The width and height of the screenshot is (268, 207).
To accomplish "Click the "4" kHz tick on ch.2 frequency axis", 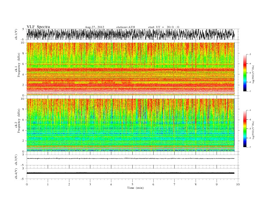I will click(x=23, y=130).
